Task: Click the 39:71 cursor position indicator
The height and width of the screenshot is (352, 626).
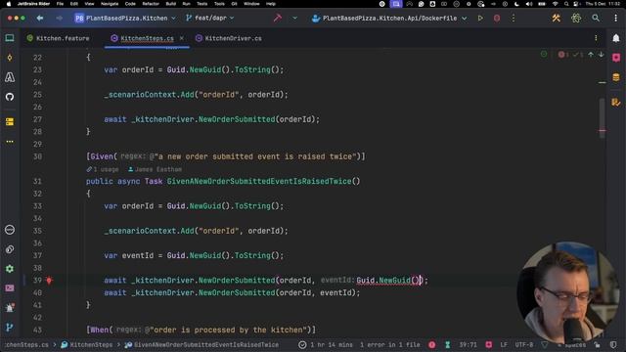Action: point(468,344)
